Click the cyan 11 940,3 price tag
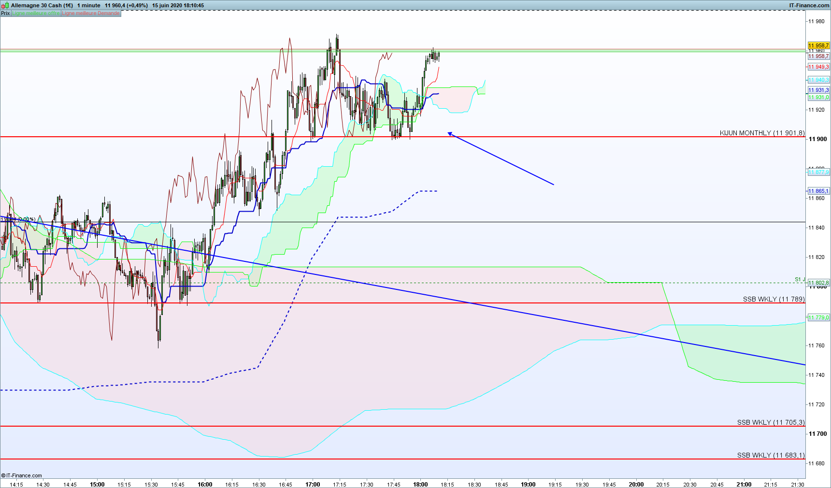The image size is (831, 488). point(818,80)
